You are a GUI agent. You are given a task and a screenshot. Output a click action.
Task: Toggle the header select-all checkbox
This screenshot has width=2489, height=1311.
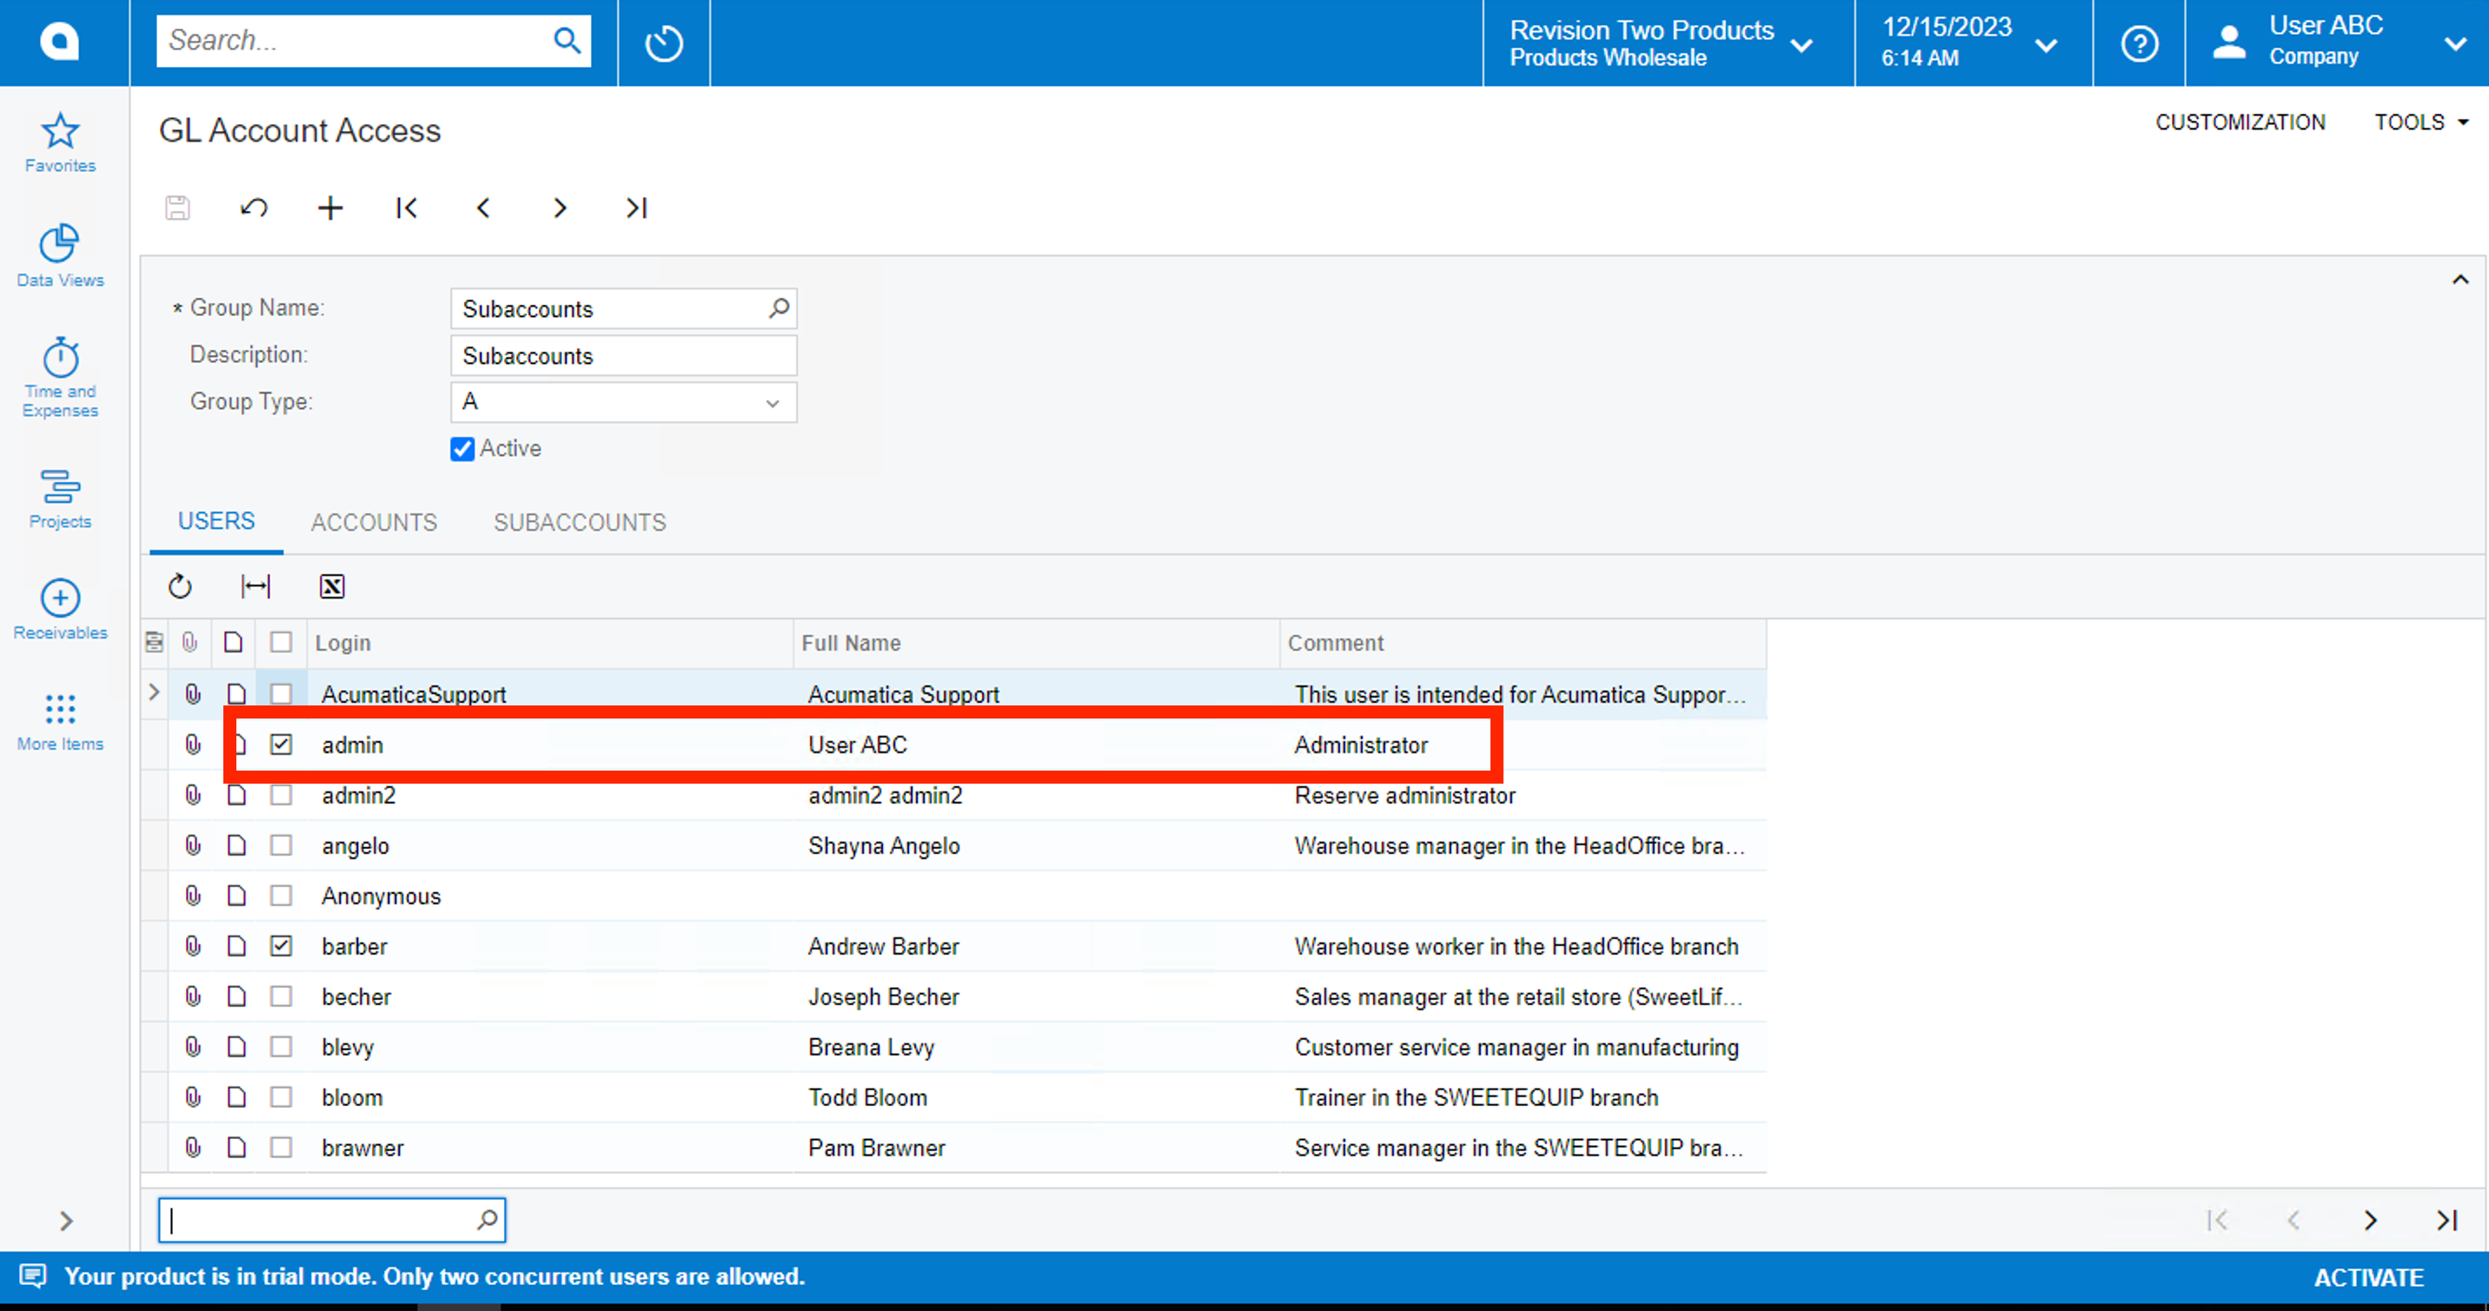click(280, 642)
